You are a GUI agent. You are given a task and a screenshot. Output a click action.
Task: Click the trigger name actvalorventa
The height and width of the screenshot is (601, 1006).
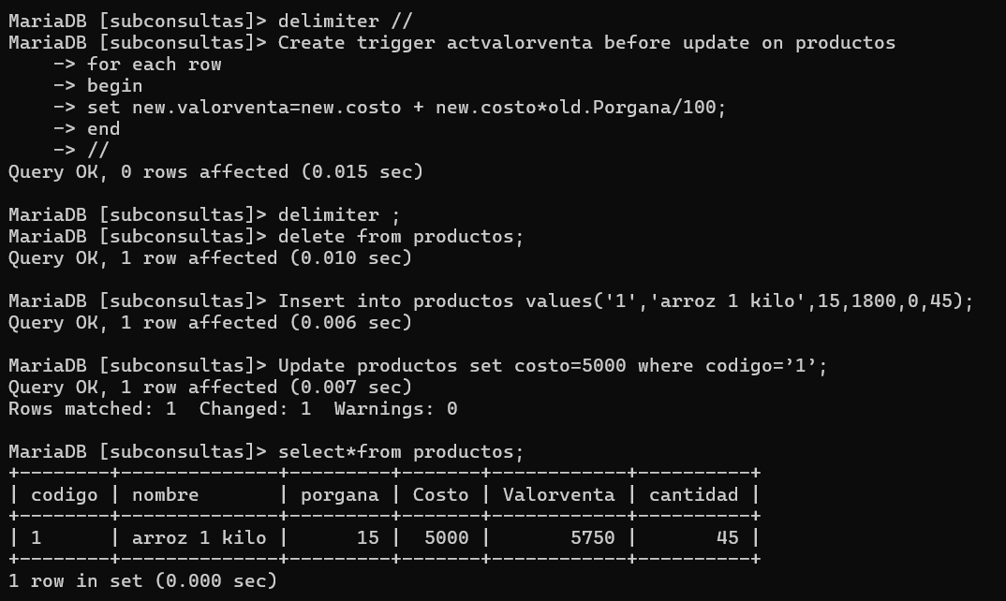tap(519, 43)
